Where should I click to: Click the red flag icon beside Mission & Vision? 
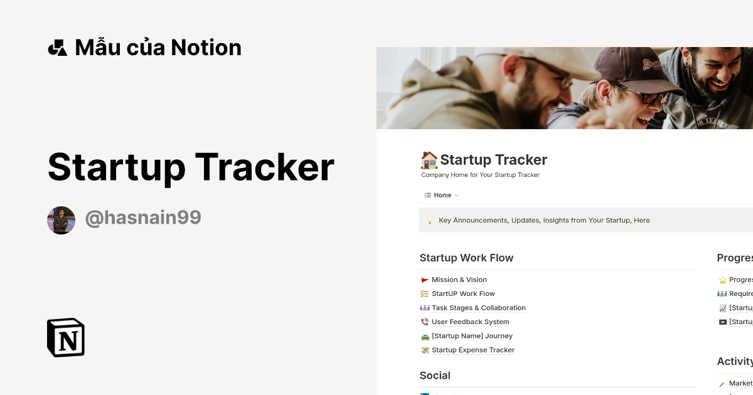pos(425,280)
